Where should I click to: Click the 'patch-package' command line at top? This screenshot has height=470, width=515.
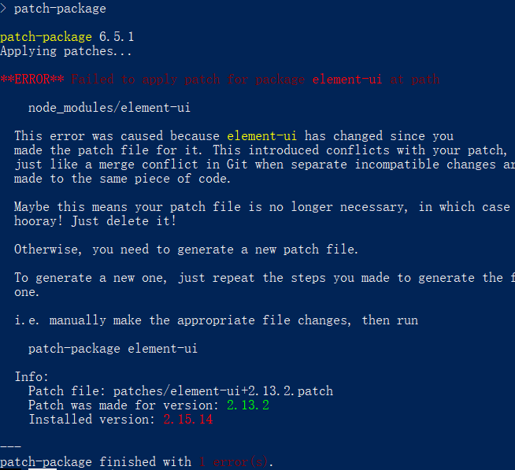(x=54, y=9)
